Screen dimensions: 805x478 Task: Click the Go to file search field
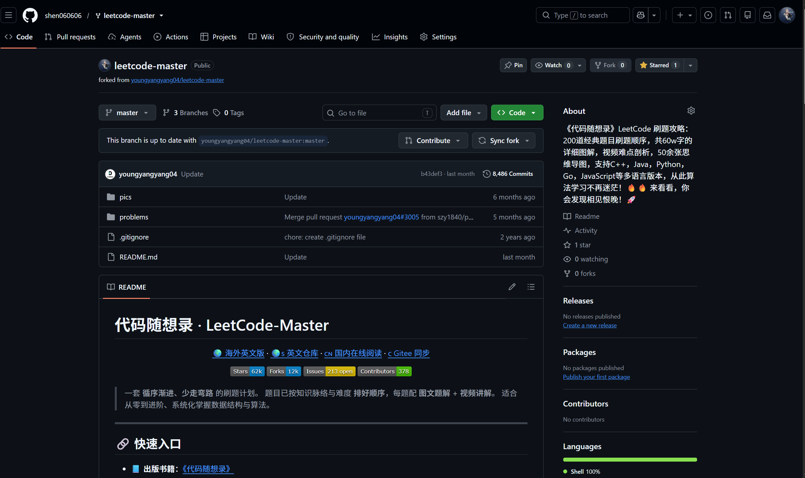click(x=379, y=113)
